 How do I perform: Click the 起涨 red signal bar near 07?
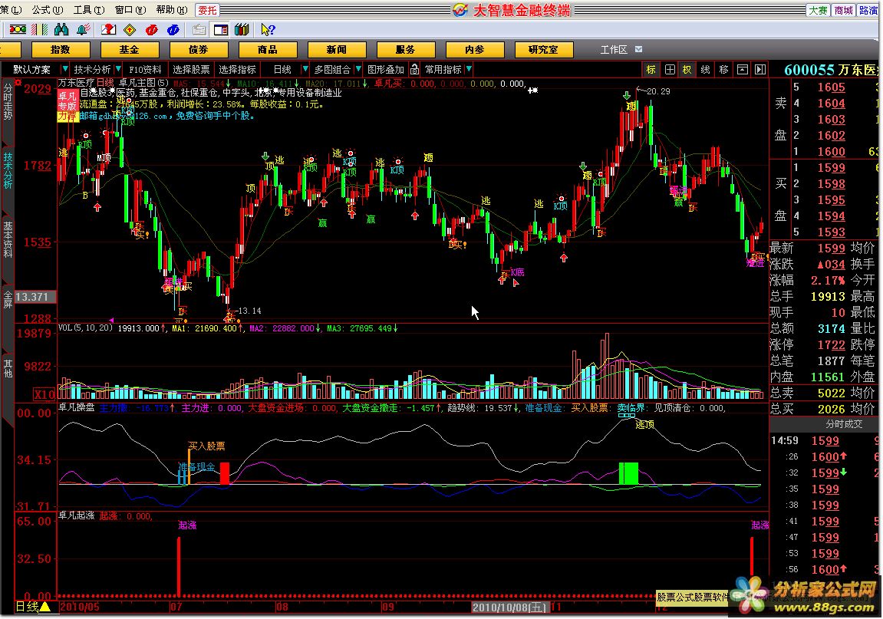pyautogui.click(x=179, y=567)
